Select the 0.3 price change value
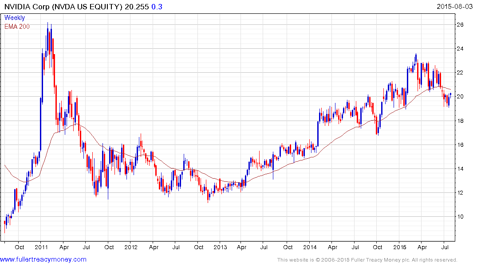Image resolution: width=477 pixels, height=266 pixels. tap(157, 7)
